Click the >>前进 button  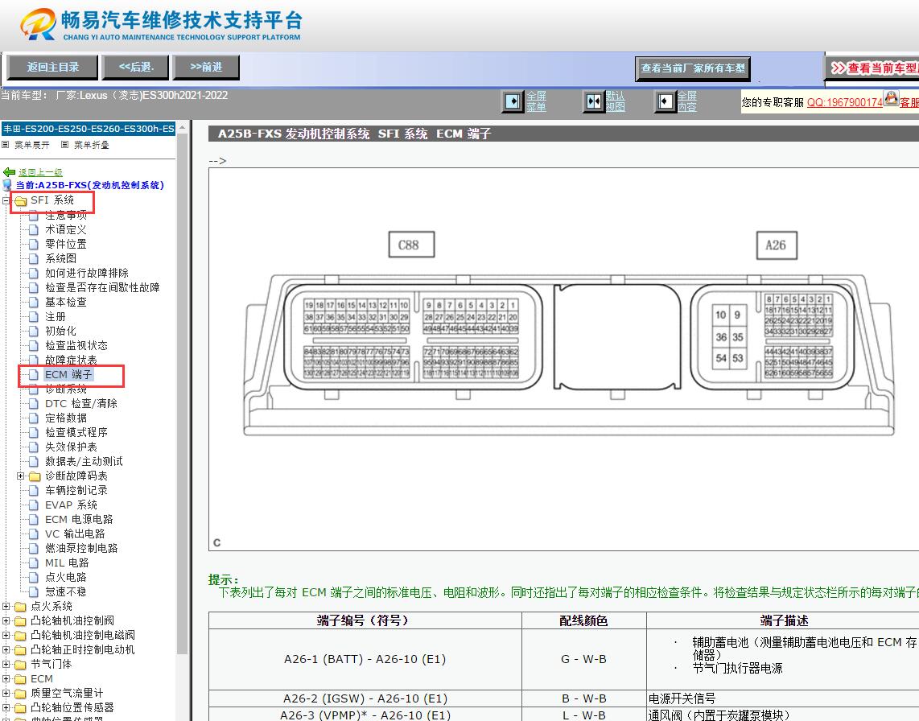pos(206,68)
